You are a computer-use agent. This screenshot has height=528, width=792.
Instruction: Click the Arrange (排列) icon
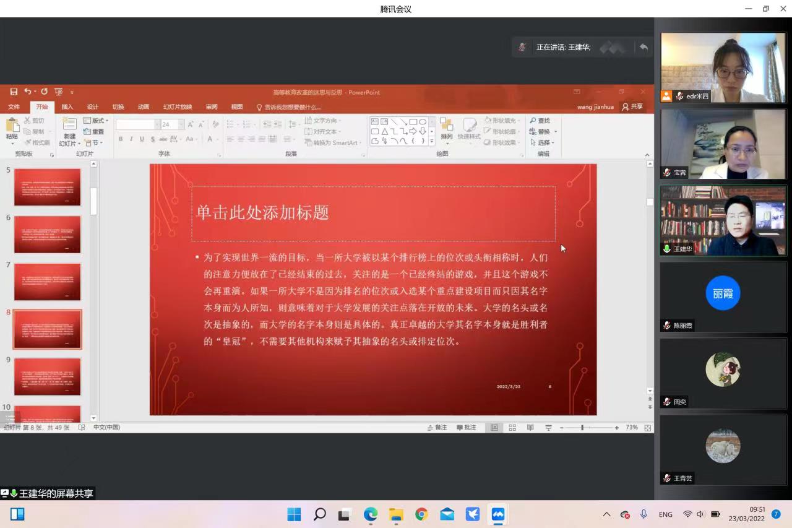(446, 129)
